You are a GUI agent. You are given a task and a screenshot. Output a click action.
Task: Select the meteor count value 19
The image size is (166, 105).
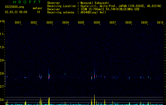coord(38,12)
